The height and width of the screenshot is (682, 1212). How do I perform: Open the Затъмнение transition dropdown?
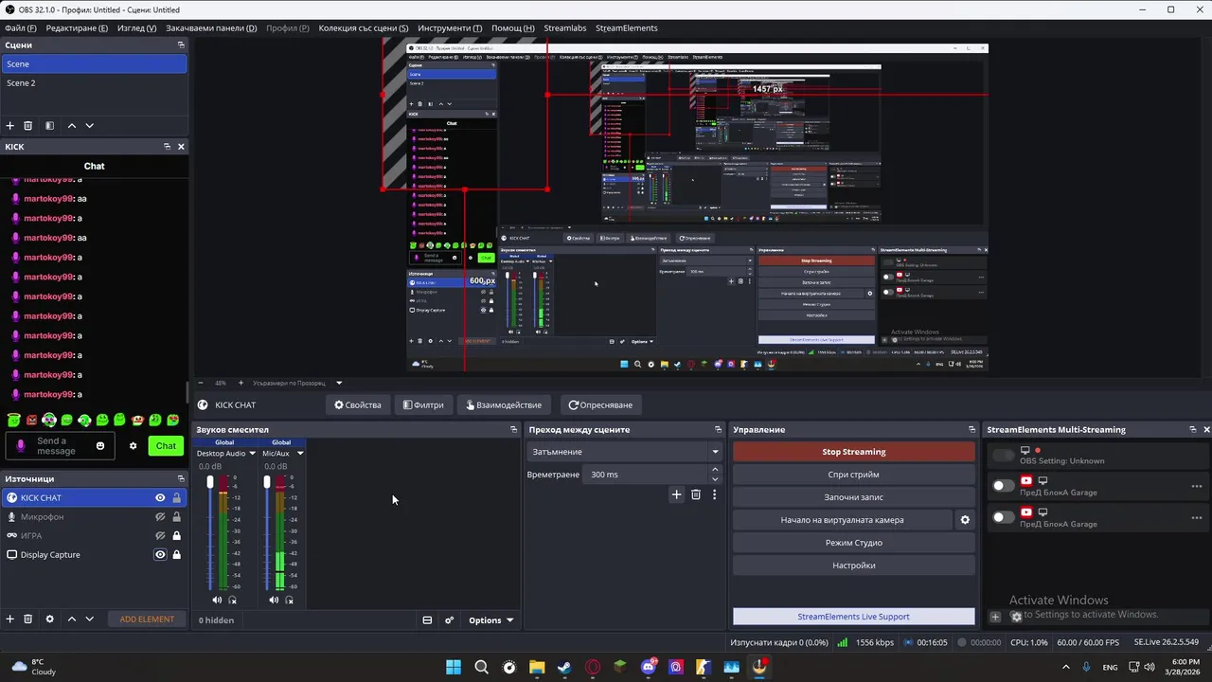click(625, 452)
